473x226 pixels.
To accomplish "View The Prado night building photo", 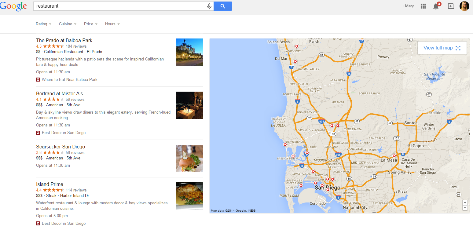I will tap(189, 52).
